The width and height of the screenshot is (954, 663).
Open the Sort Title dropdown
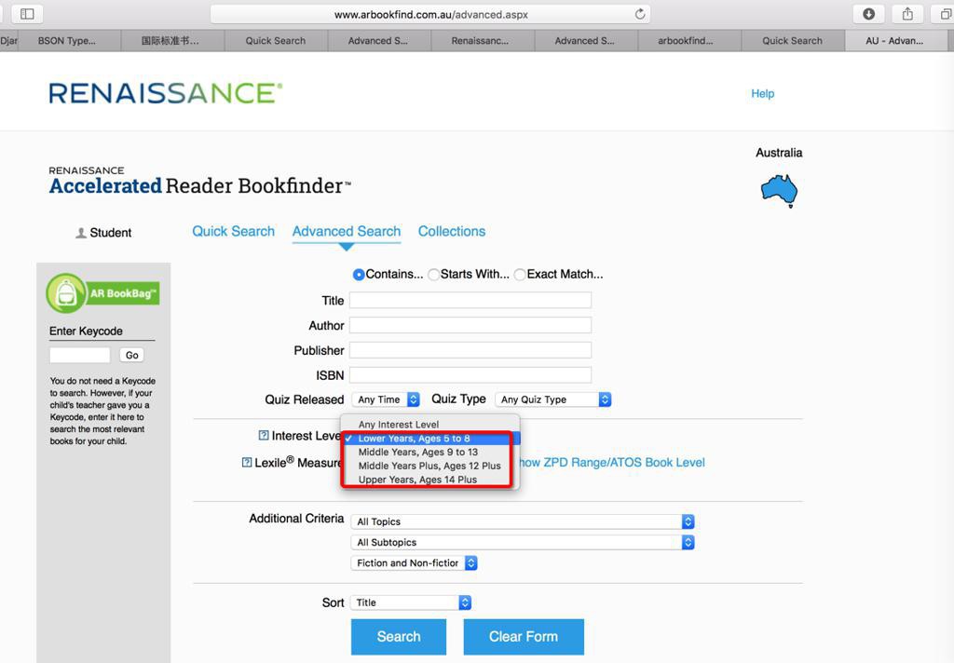coord(411,602)
